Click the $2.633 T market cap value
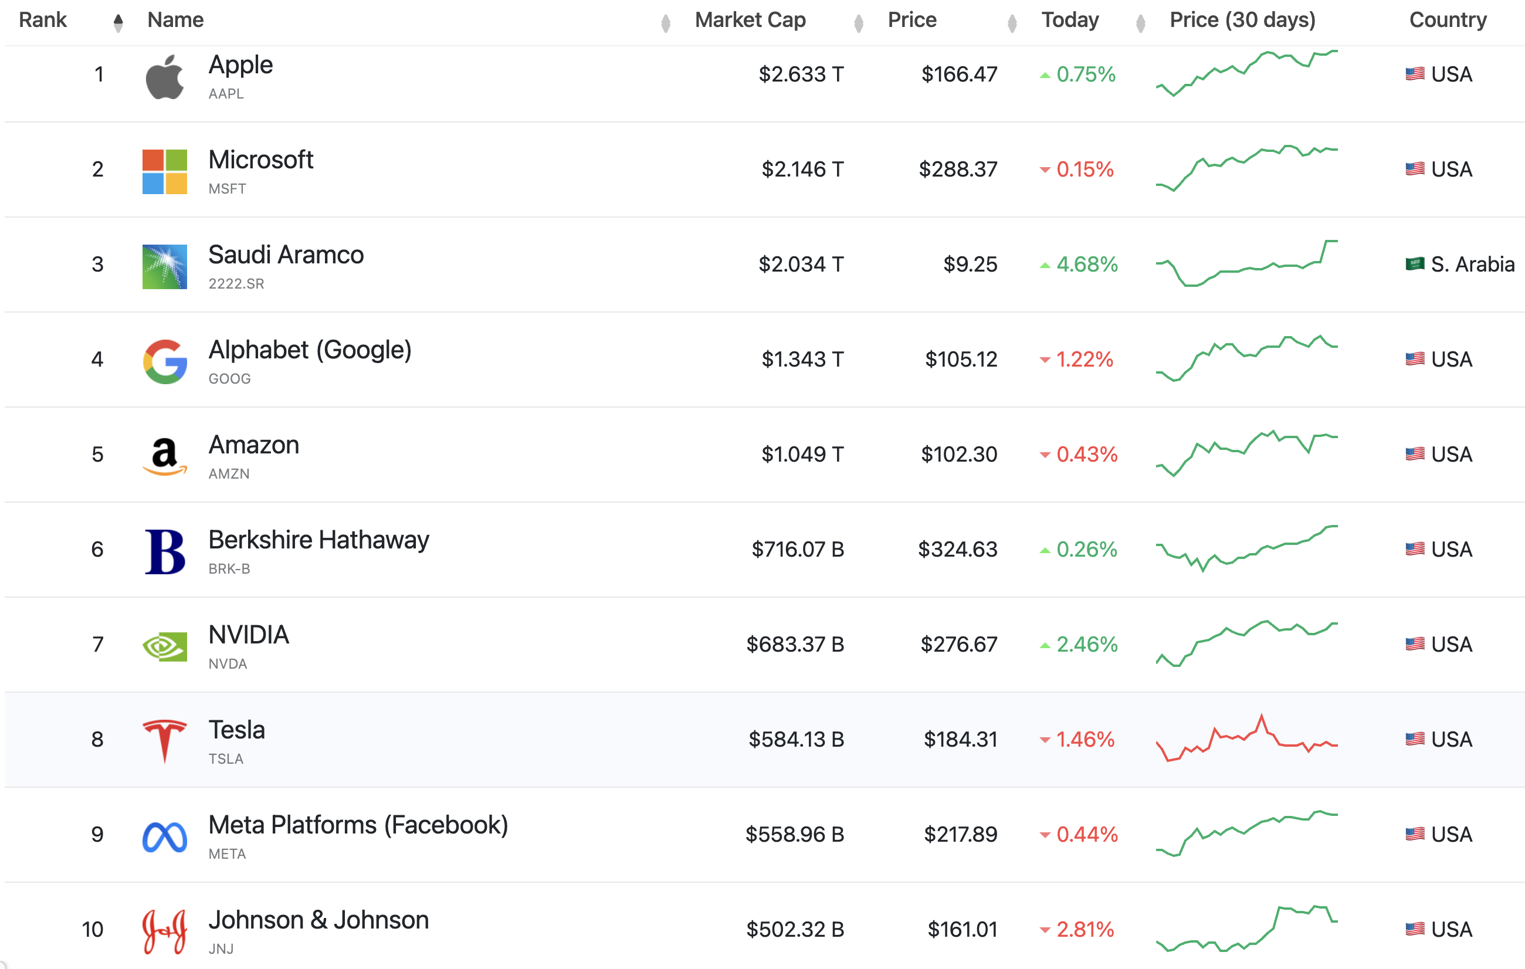 tap(801, 74)
